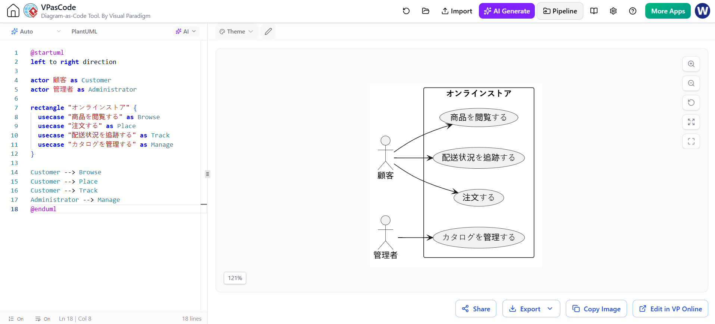715x324 pixels.
Task: Click the fit-to-screen expand arrows icon
Action: click(691, 122)
